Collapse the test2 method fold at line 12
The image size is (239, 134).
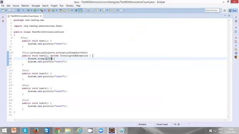pyautogui.click(x=13, y=52)
